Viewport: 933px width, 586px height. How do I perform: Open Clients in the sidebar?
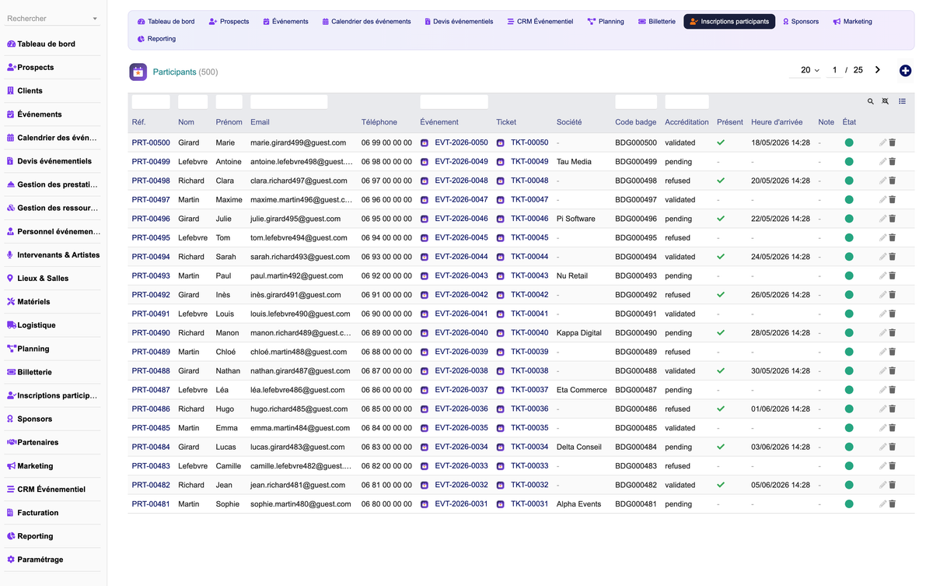[x=54, y=91]
